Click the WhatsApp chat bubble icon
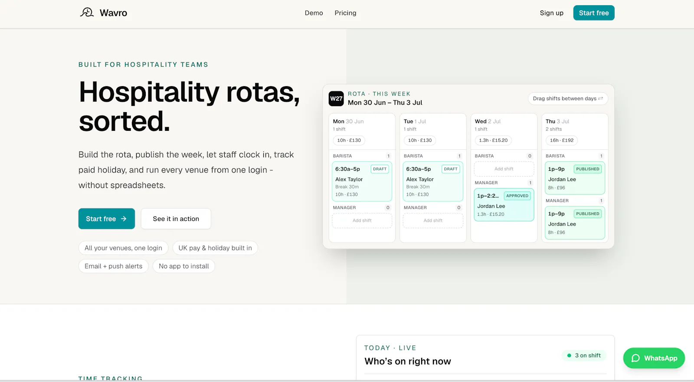The width and height of the screenshot is (694, 382). click(635, 358)
